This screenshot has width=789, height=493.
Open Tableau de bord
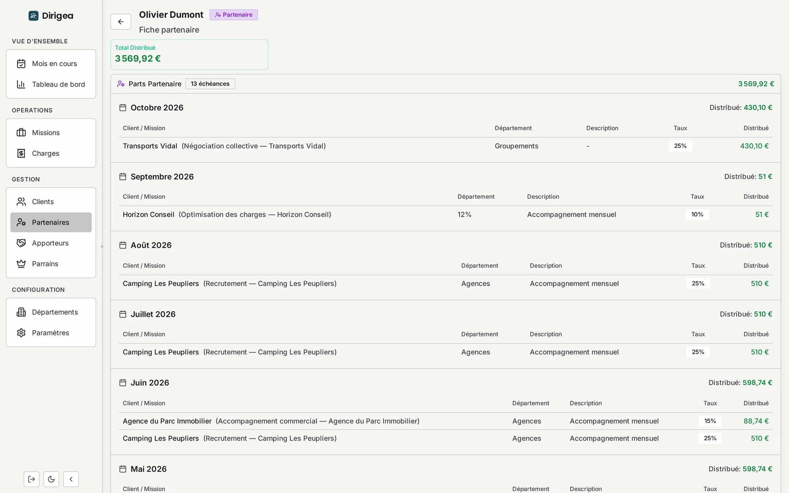pos(51,84)
